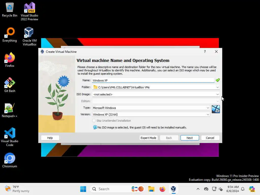Screen dimensions: 260x195
Task: Click the Help button
Action: click(50, 138)
